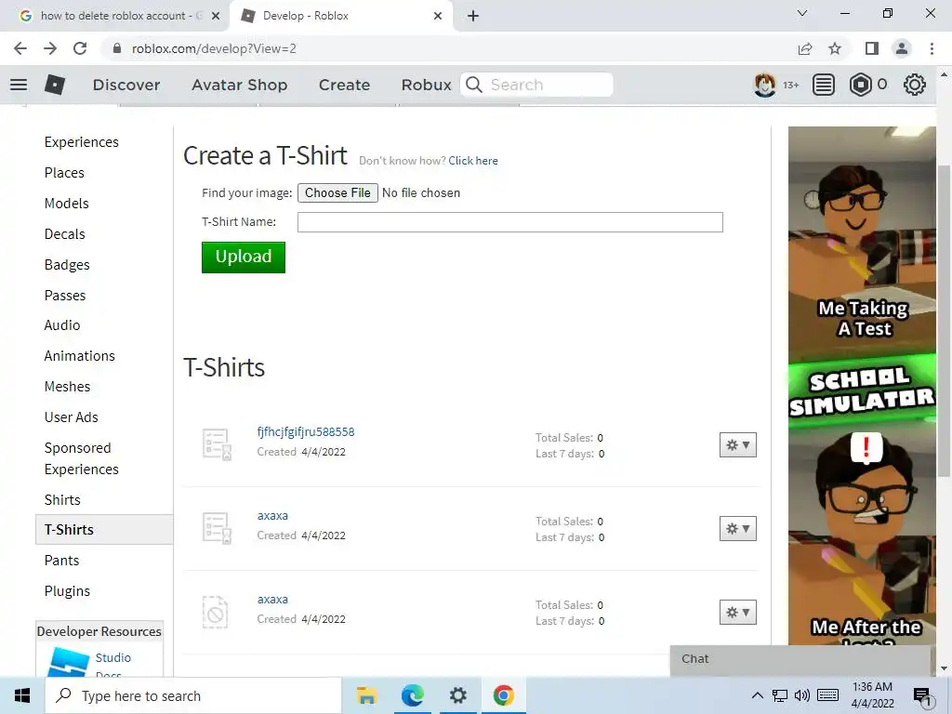952x714 pixels.
Task: Open the Studio developer resource link
Action: (x=112, y=658)
